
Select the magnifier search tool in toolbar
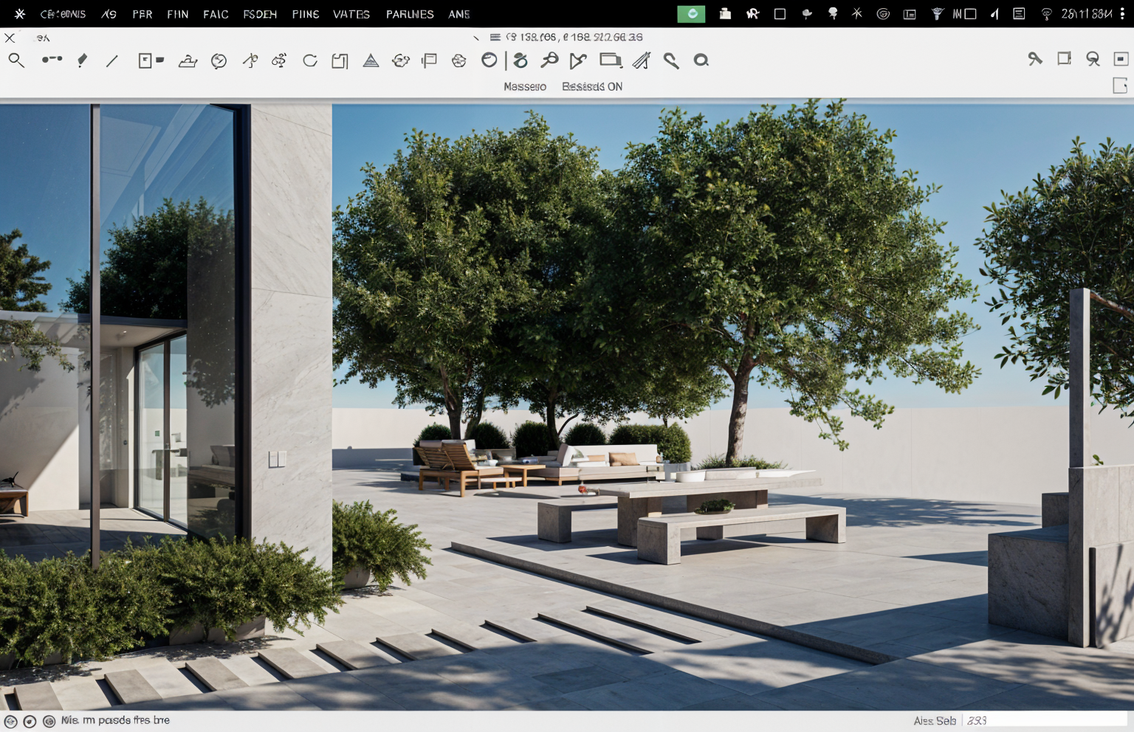coord(16,61)
